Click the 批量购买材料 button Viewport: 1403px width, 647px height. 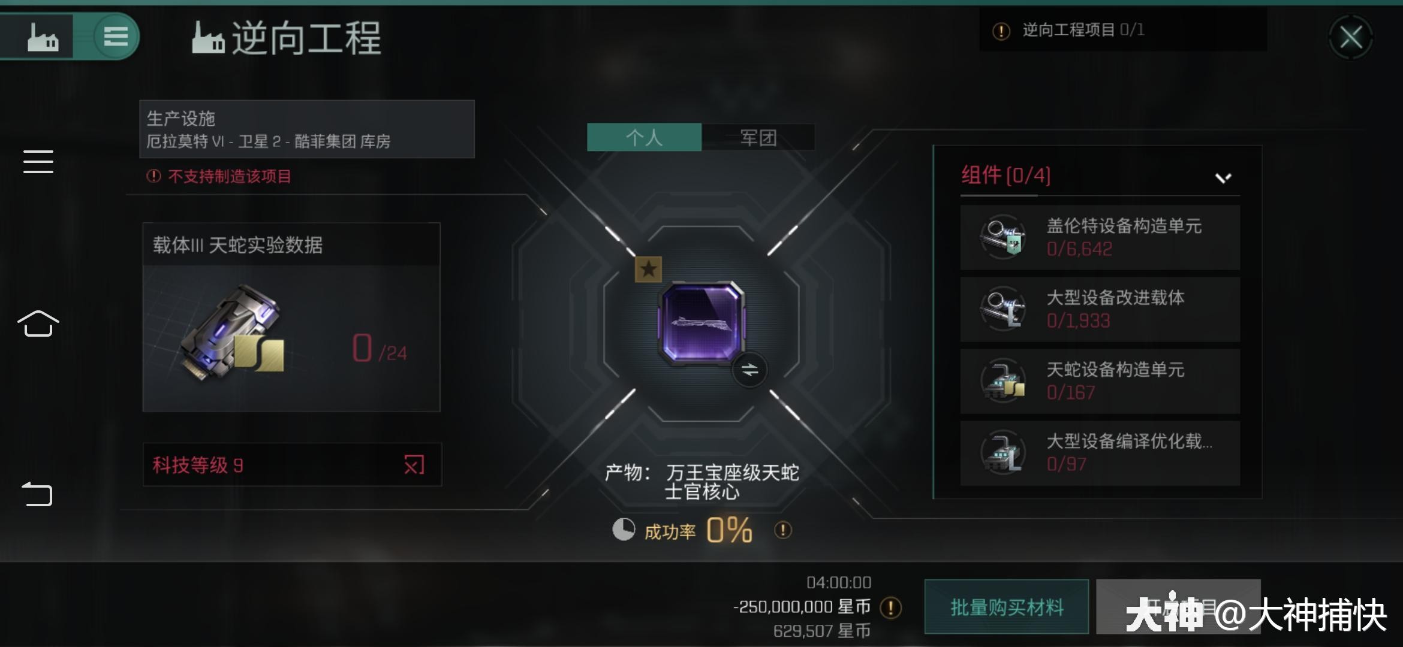pos(1007,607)
